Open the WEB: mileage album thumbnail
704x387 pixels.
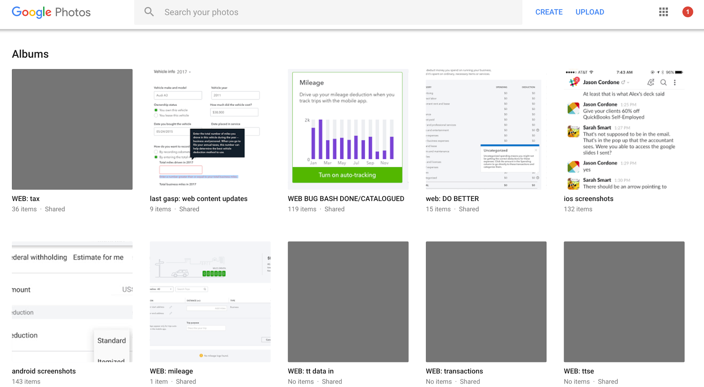click(x=210, y=302)
